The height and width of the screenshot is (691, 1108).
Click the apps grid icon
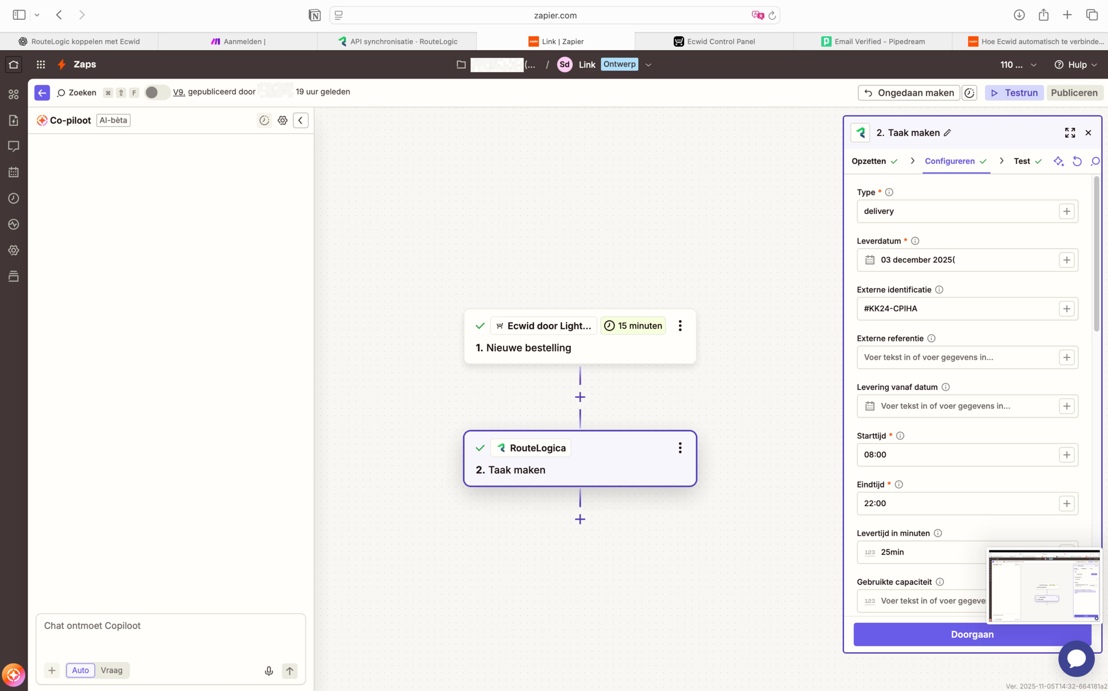41,64
